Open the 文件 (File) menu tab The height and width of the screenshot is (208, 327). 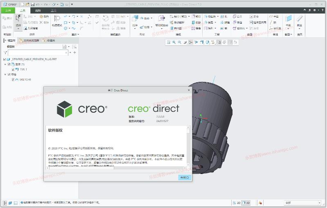8,10
